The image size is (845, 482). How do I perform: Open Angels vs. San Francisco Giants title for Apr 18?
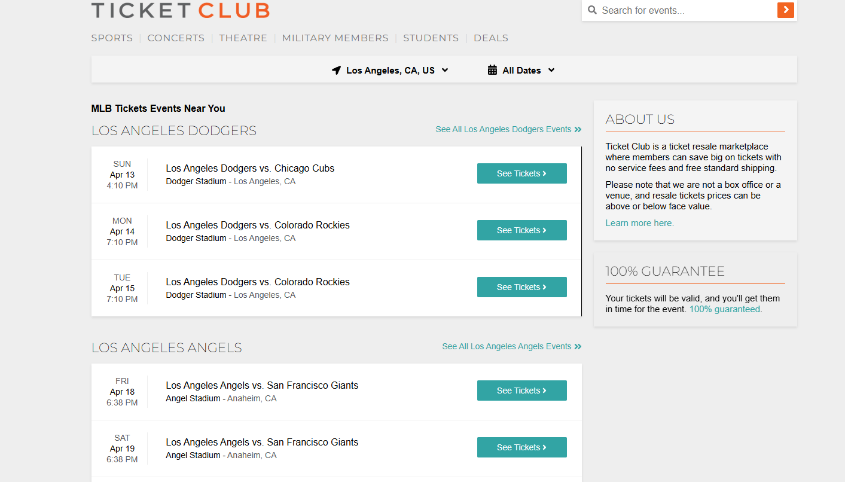coord(262,386)
